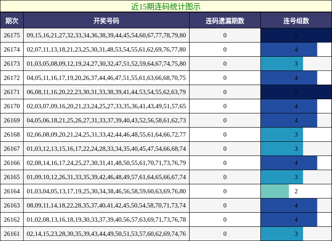This screenshot has width=332, height=241.
Task: Click the omission count 0 in row 26173
Action: tap(225, 64)
